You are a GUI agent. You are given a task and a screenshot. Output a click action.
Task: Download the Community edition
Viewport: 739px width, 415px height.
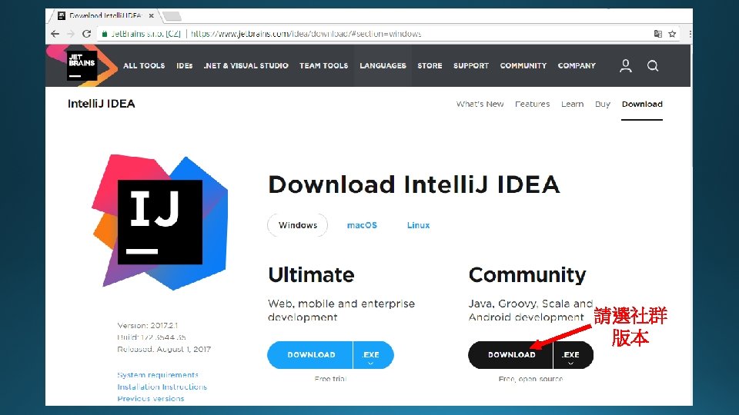(510, 355)
